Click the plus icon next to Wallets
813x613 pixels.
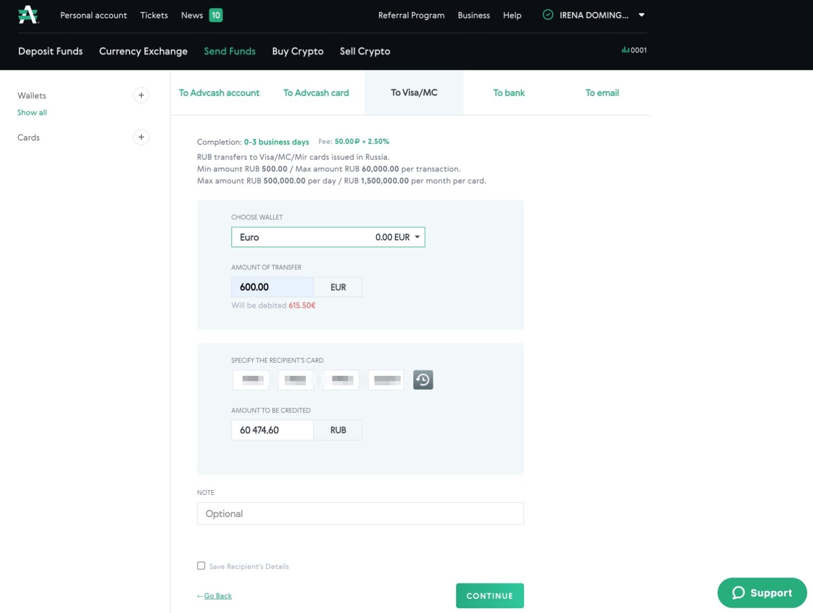[141, 95]
